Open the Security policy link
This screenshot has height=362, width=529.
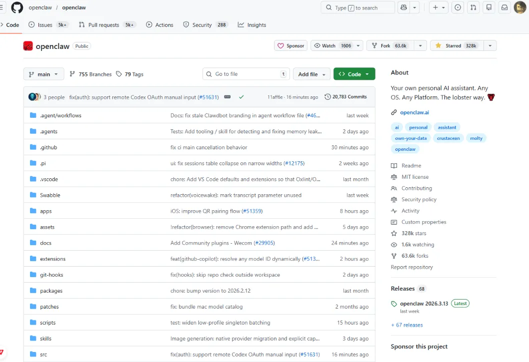tap(418, 200)
